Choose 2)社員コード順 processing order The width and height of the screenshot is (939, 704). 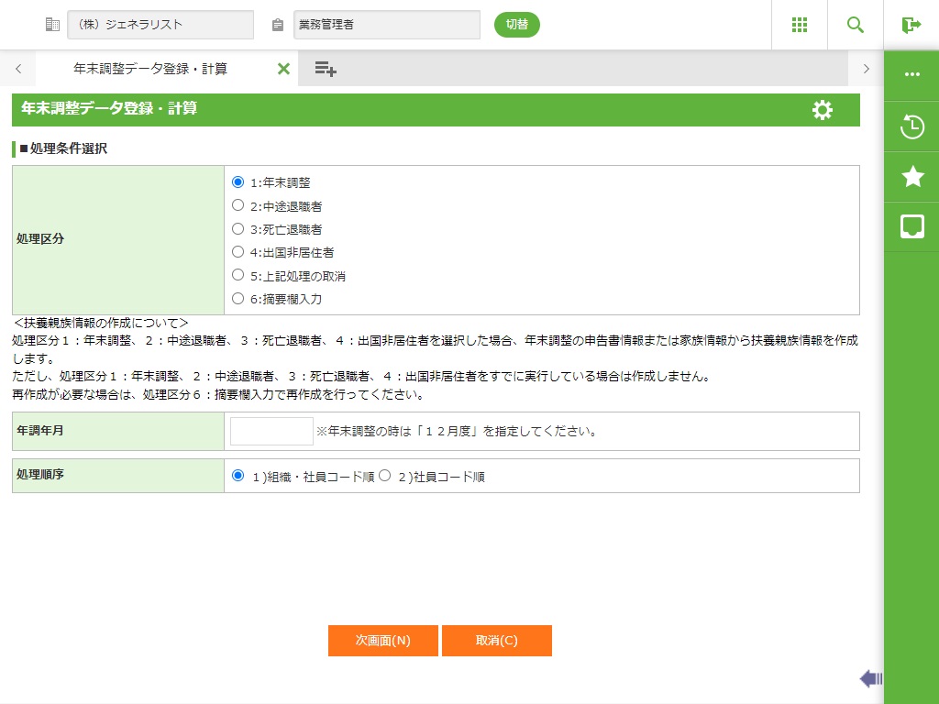385,476
